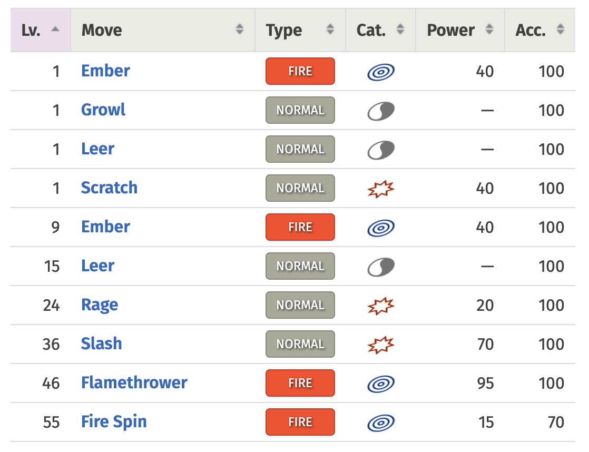Toggle sorting on the Acc. column
589x452 pixels.
click(560, 30)
